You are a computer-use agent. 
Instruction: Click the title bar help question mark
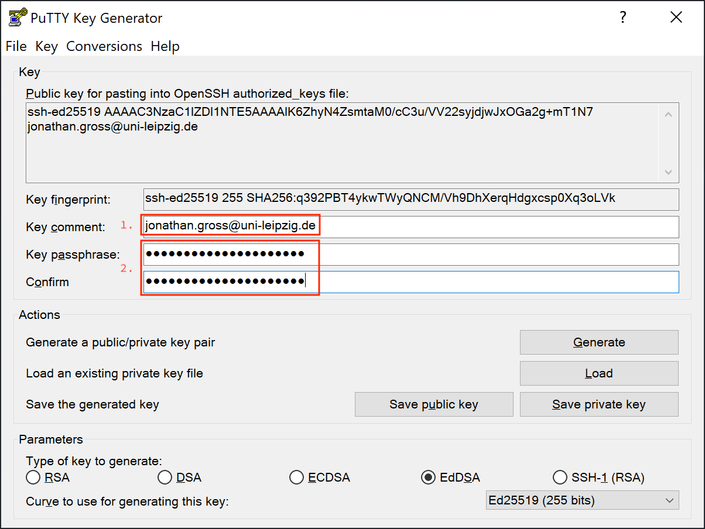click(x=624, y=18)
